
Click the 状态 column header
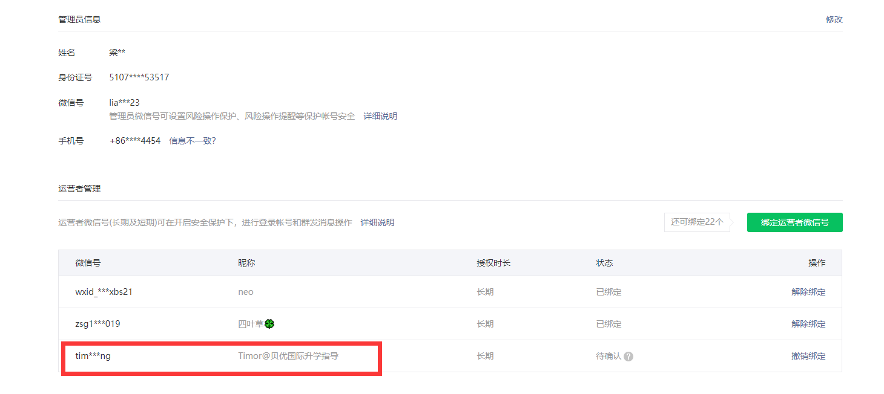click(604, 263)
